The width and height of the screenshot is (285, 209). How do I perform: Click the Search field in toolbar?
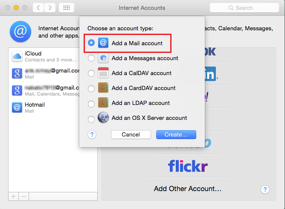pos(244,8)
